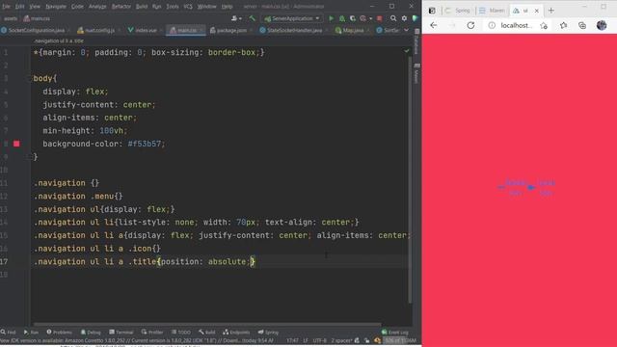
Task: Click the #f53b57 color swatch in gutter
Action: pyautogui.click(x=16, y=144)
